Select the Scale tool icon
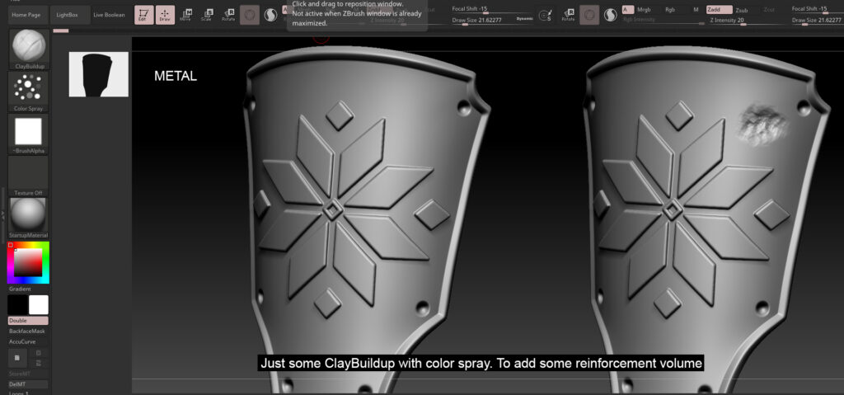The image size is (844, 395). [x=207, y=15]
